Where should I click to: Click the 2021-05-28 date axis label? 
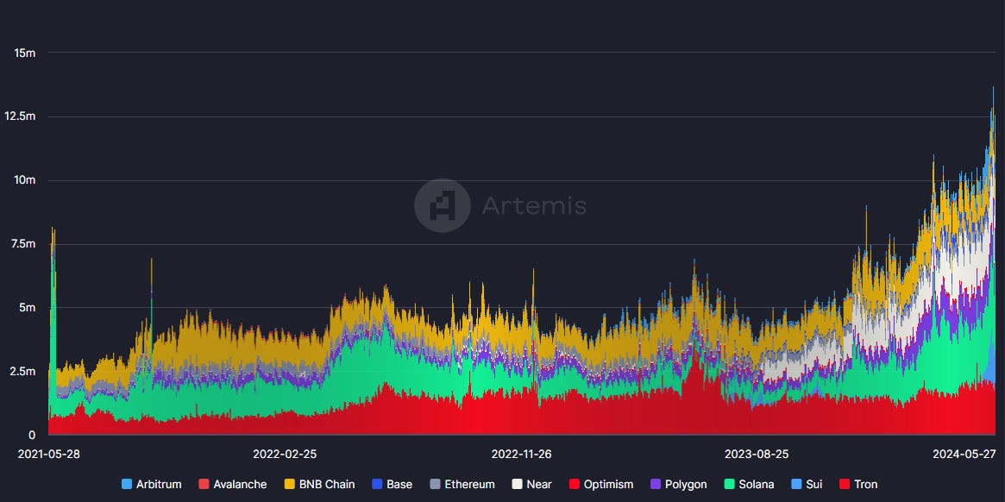click(49, 454)
